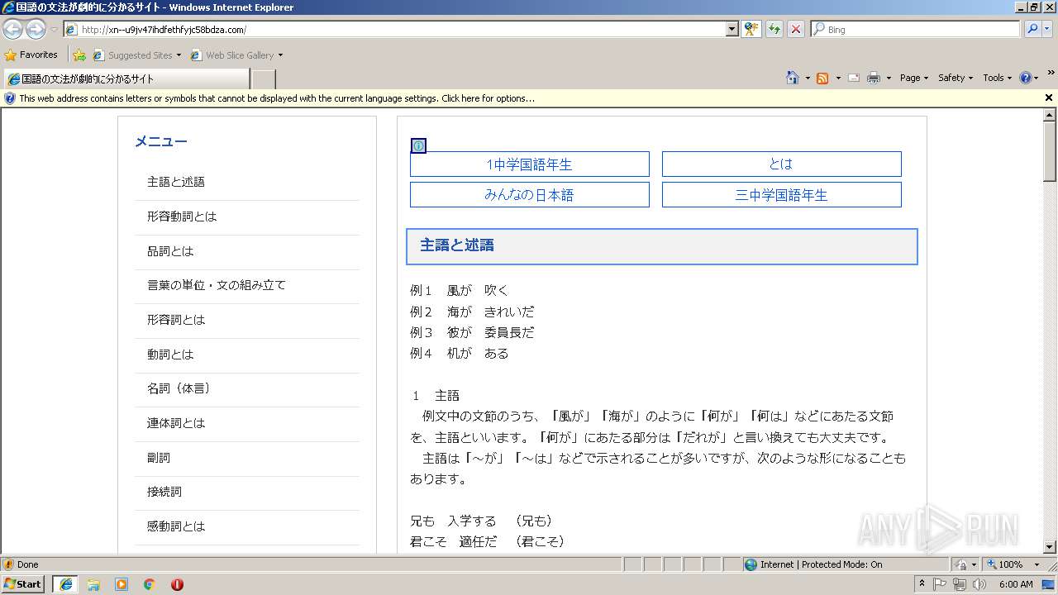Screen dimensions: 1058x595
Task: Open menu item 接続詞
Action: [164, 492]
